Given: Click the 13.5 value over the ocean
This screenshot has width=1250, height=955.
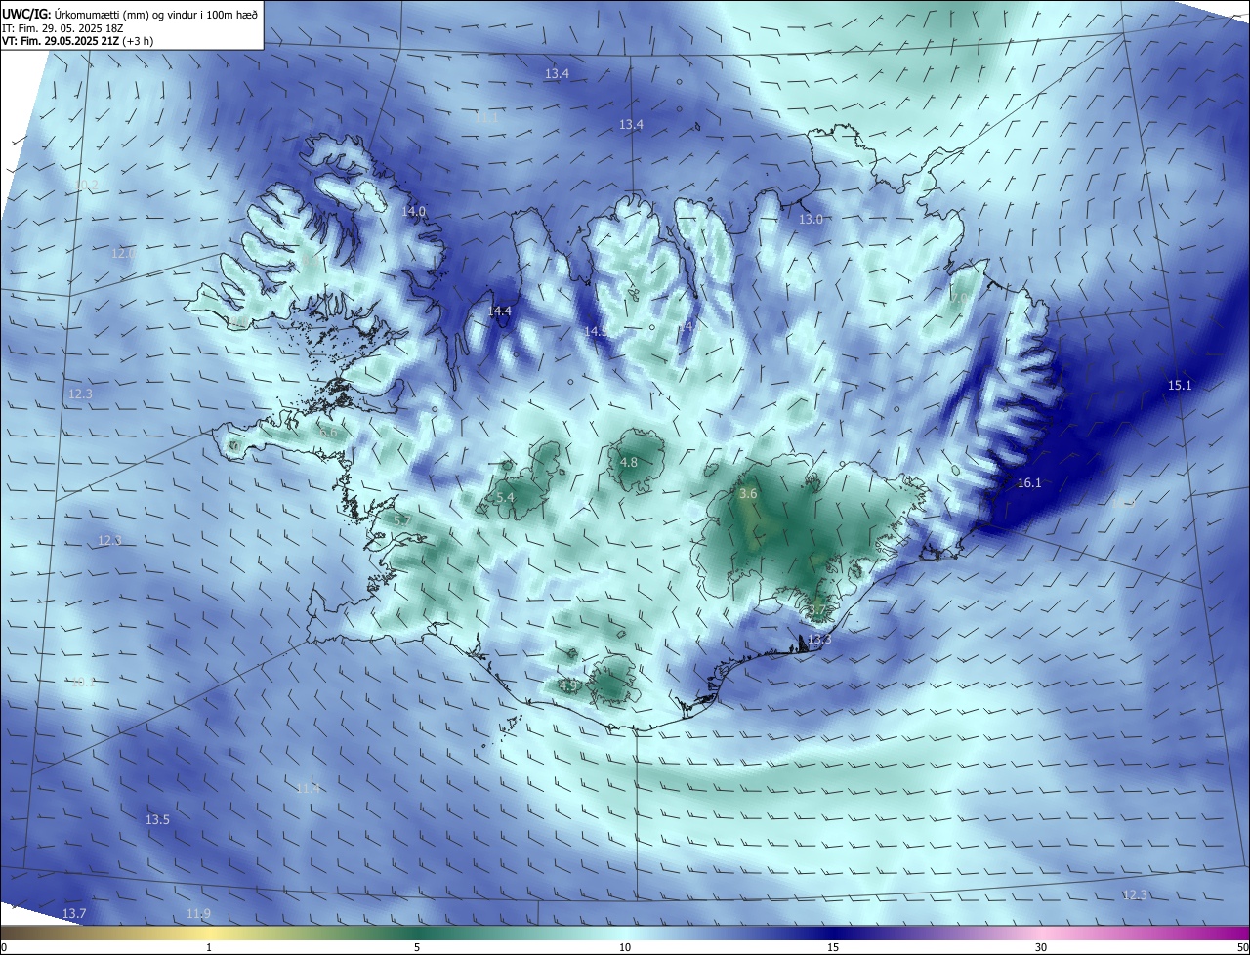Looking at the screenshot, I should [x=157, y=819].
